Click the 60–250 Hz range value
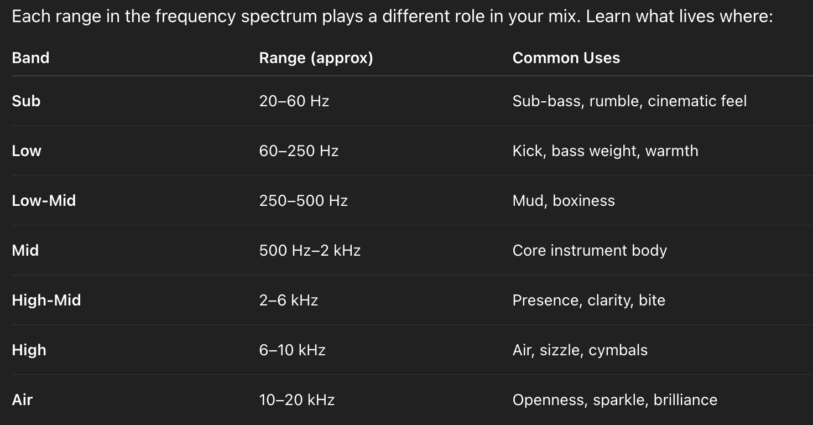Viewport: 813px width, 425px height. 299,151
